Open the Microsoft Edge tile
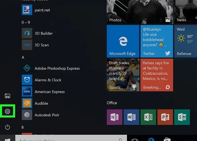 click(x=123, y=41)
